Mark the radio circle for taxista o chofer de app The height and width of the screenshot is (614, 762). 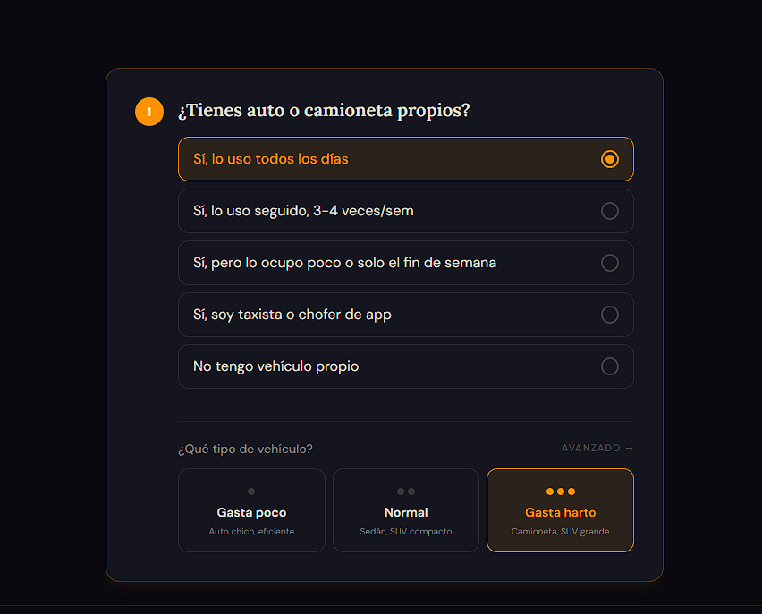(610, 315)
